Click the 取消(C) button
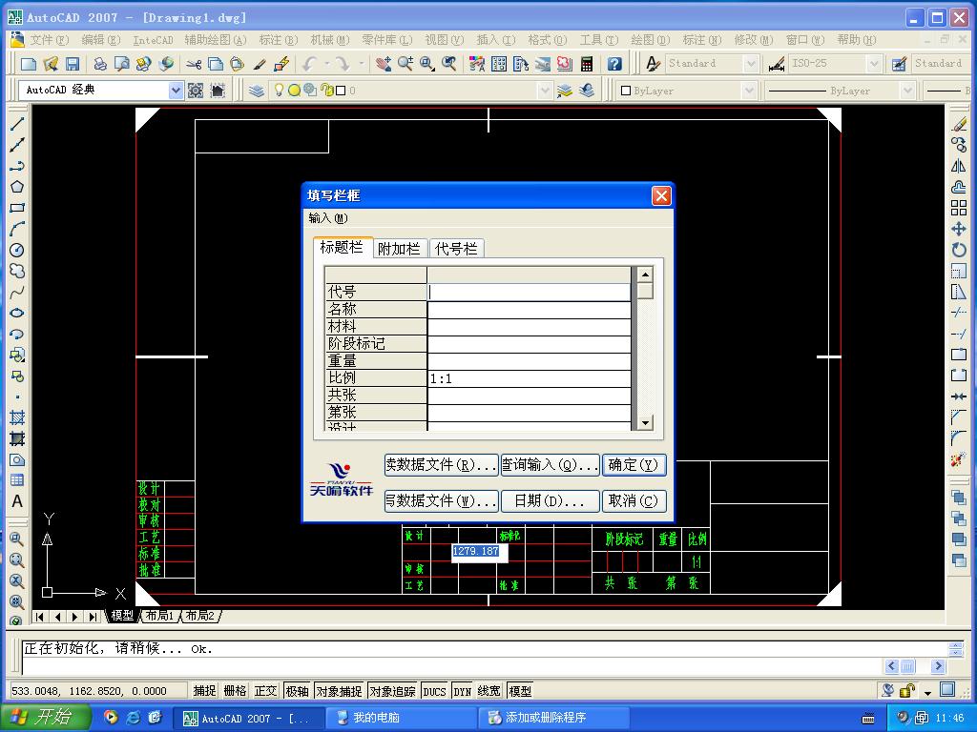Screen dimensions: 977x732 coord(634,501)
